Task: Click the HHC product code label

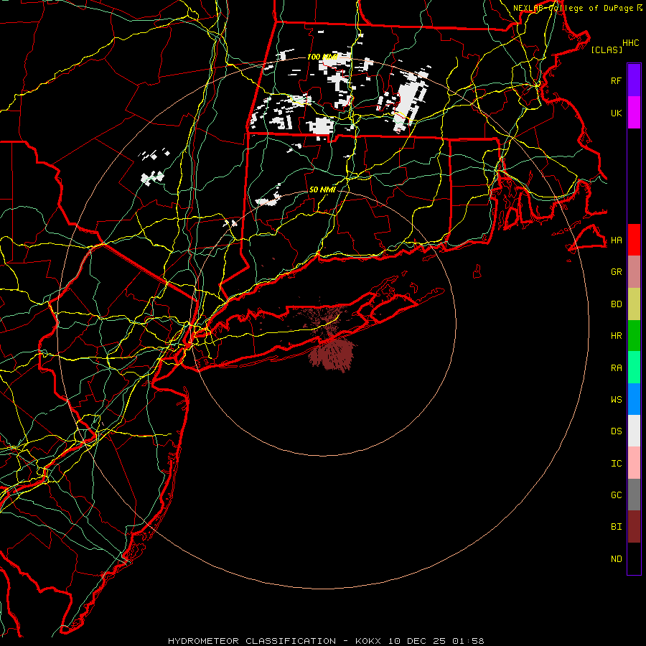Action: (630, 43)
